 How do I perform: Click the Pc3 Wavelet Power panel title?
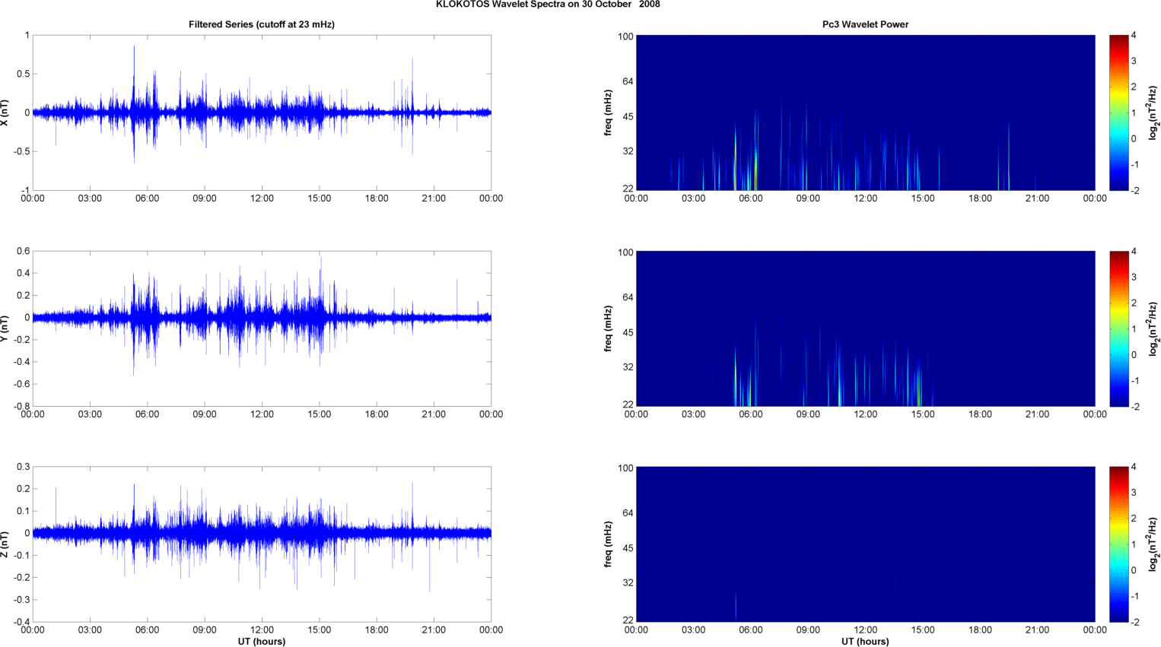(865, 24)
